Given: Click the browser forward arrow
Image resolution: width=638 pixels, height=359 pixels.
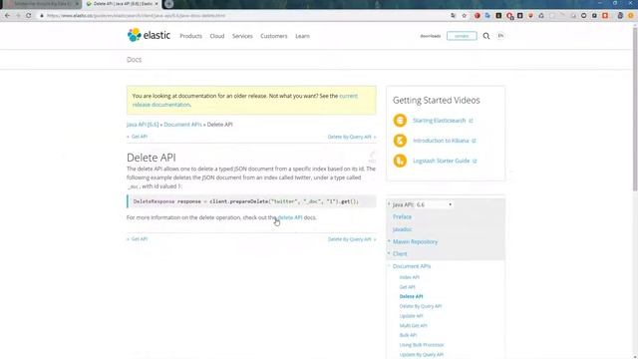Looking at the screenshot, I should coord(18,16).
